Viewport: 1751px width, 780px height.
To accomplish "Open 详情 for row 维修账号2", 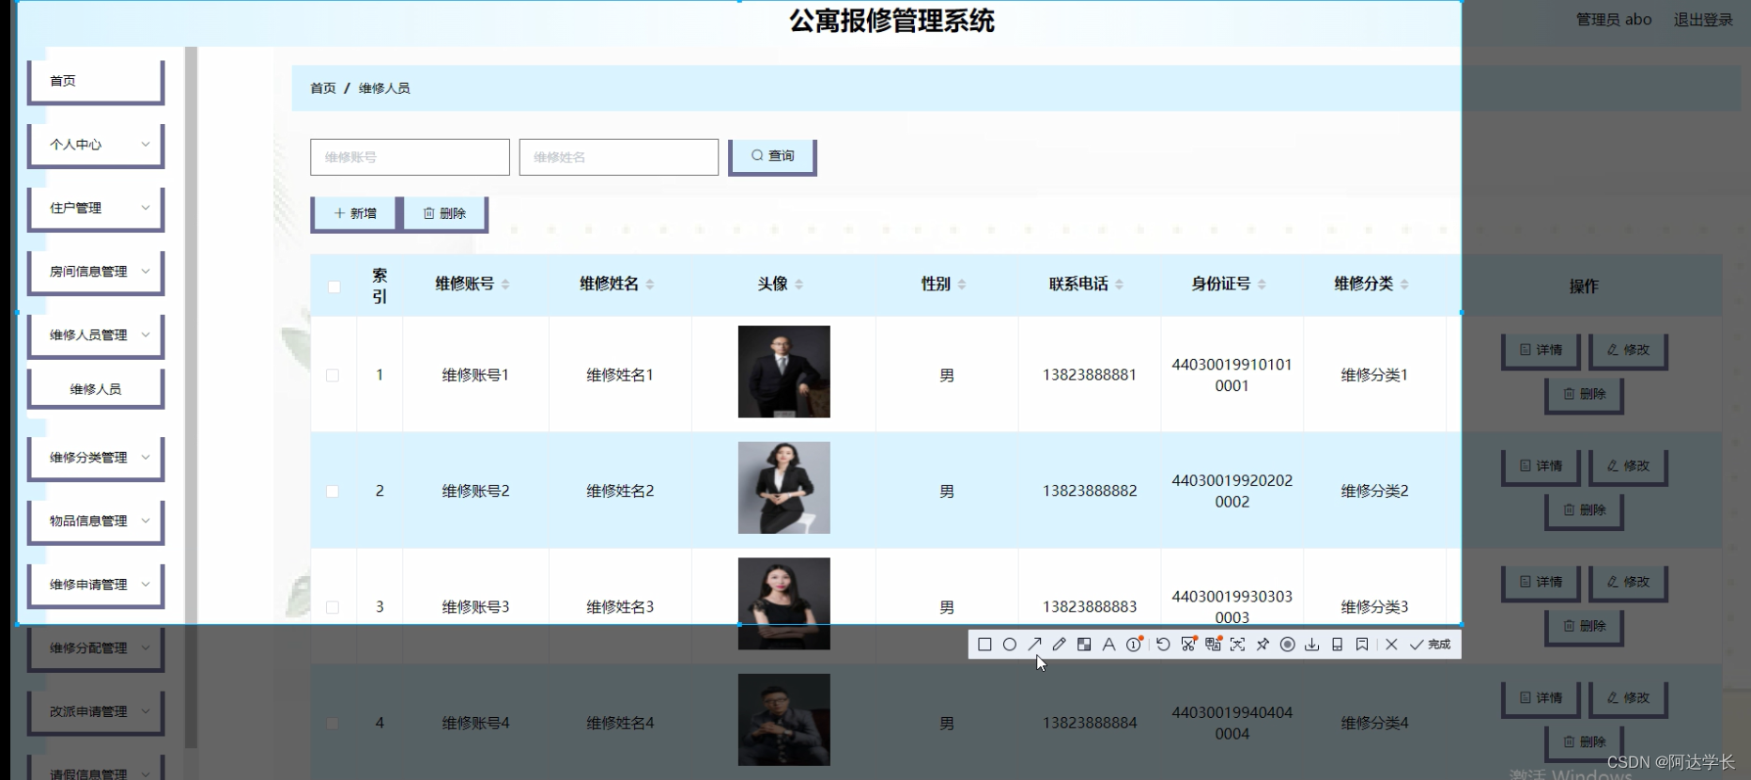I will click(x=1541, y=466).
